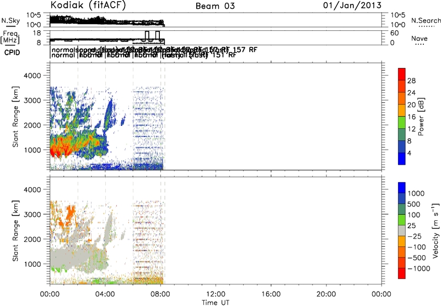This screenshot has height=306, width=441.
Task: Click the '-1000' velocity colorbar label
Action: pos(418,268)
